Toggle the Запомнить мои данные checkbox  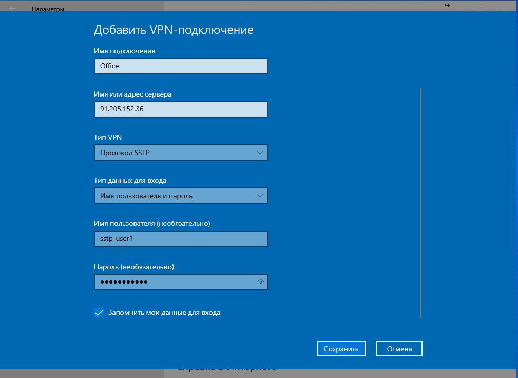pyautogui.click(x=99, y=313)
